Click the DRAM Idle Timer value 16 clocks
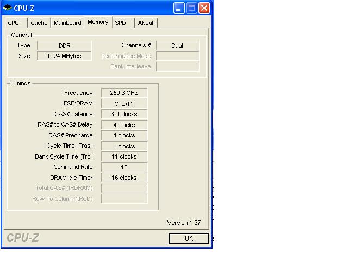 coord(125,178)
